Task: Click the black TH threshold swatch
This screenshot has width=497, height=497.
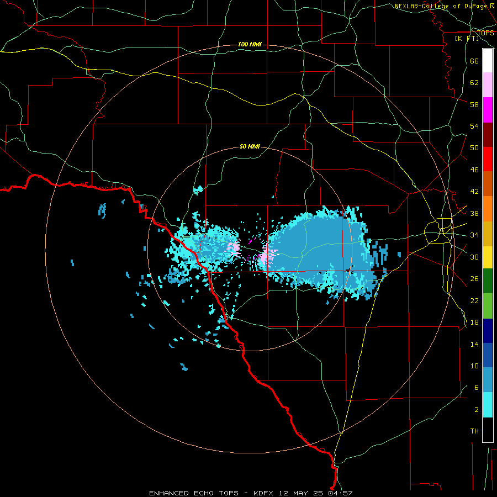Action: [x=488, y=430]
